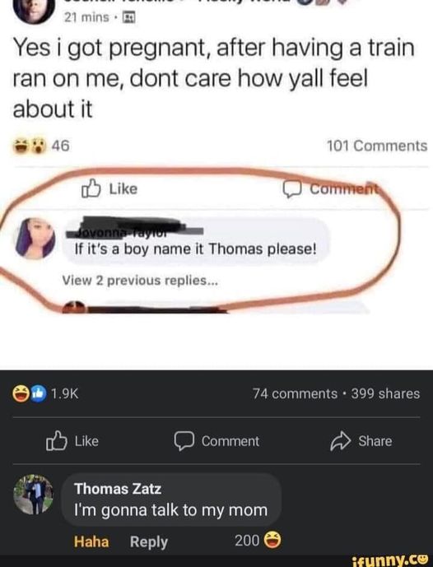Open the 74 comments link
433x567 pixels.
pyautogui.click(x=296, y=394)
